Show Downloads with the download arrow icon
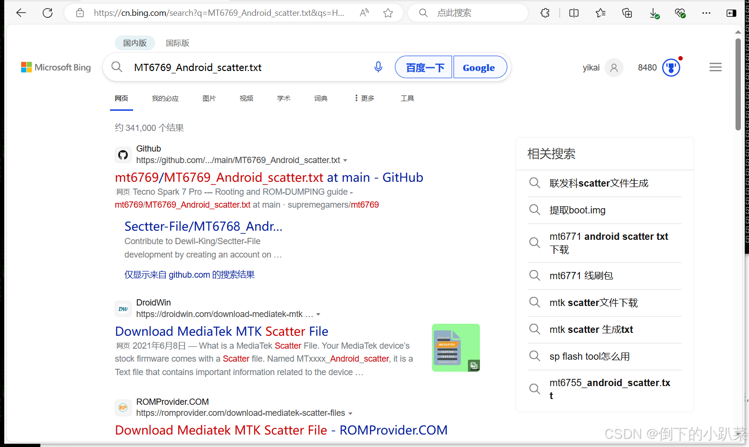Viewport: 749px width, 447px height. click(654, 13)
